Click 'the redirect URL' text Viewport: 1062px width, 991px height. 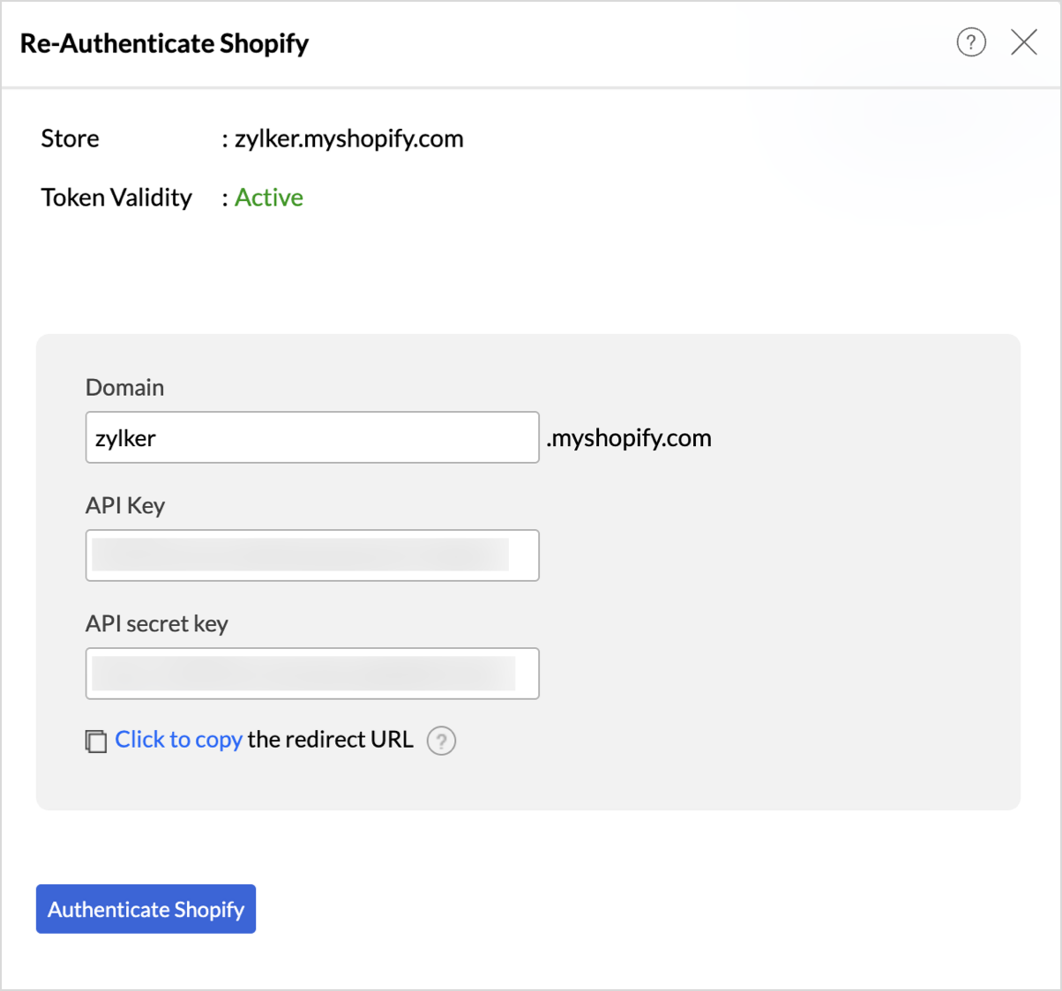click(x=330, y=740)
